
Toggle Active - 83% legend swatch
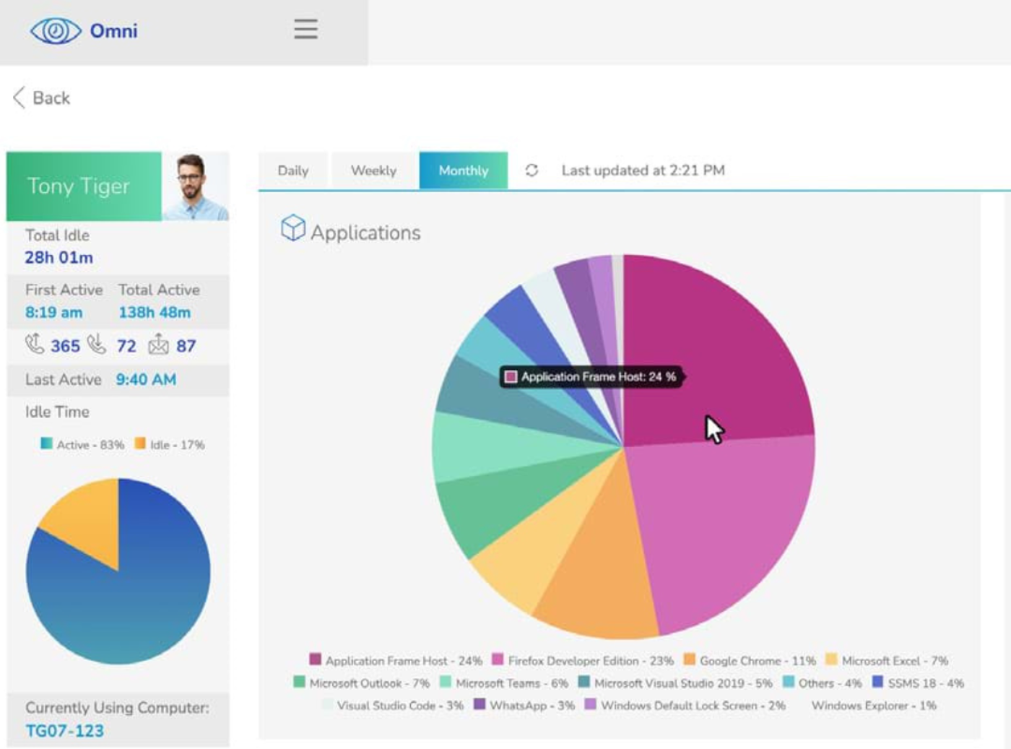point(46,443)
